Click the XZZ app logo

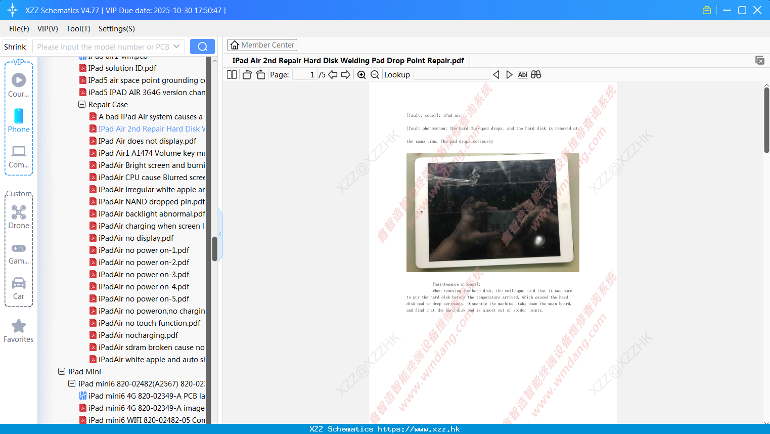click(13, 10)
